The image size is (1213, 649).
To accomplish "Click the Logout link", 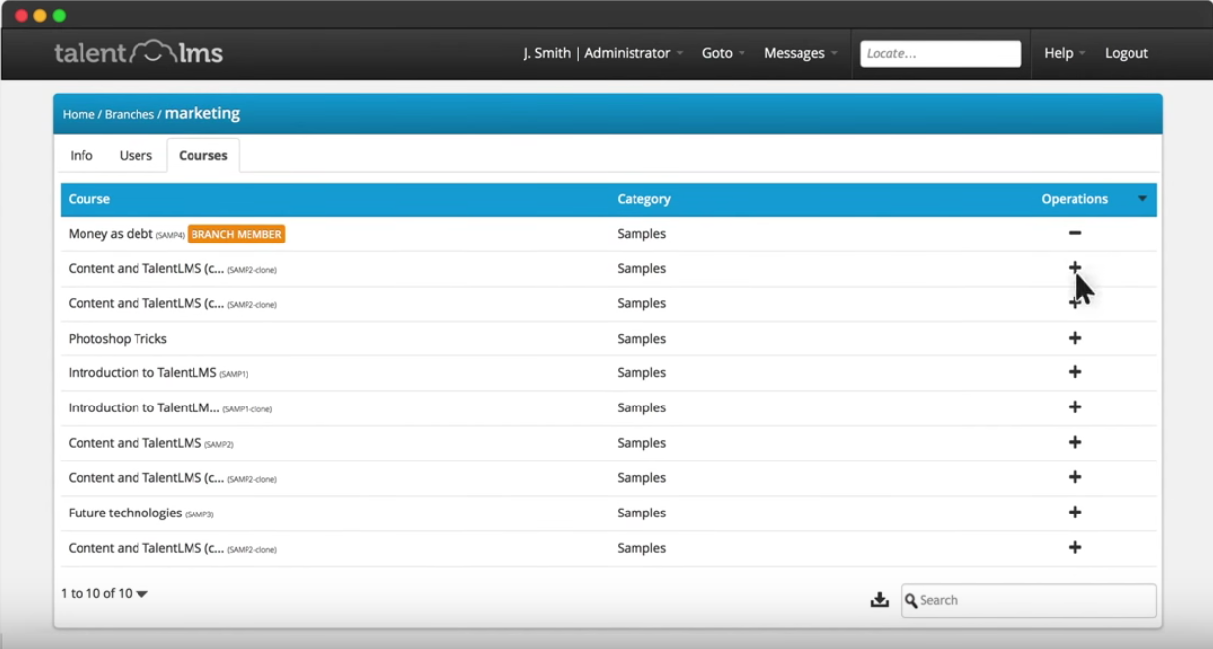I will (1127, 53).
